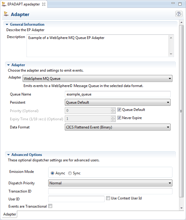This screenshot has height=220, width=186.
Task: Click the Emission Mode label
Action: coord(21,172)
